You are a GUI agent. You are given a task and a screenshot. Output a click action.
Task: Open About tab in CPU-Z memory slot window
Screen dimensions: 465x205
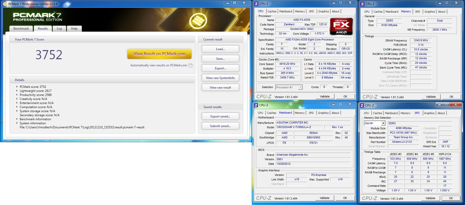(441, 113)
